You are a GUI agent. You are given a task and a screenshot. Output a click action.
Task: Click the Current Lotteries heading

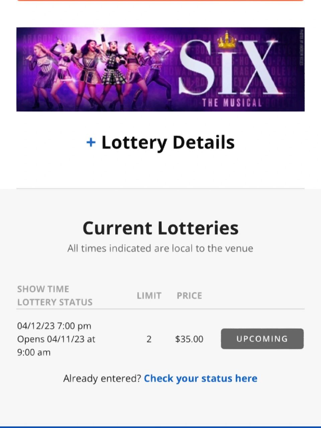click(x=160, y=228)
